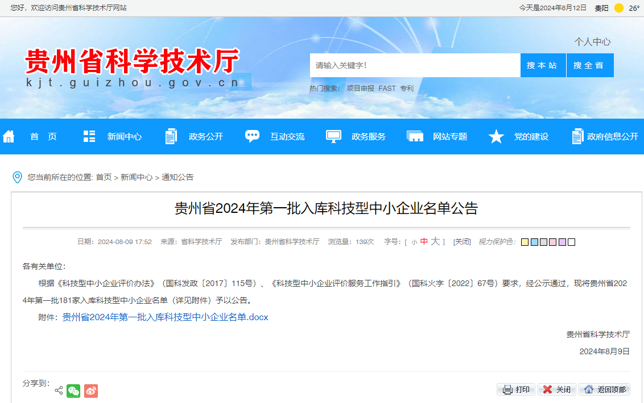Click the printer icon on 打印 button

pos(506,389)
